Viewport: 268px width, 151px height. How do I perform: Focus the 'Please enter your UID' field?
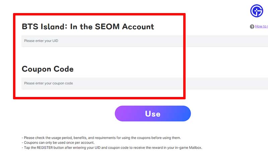click(x=100, y=41)
